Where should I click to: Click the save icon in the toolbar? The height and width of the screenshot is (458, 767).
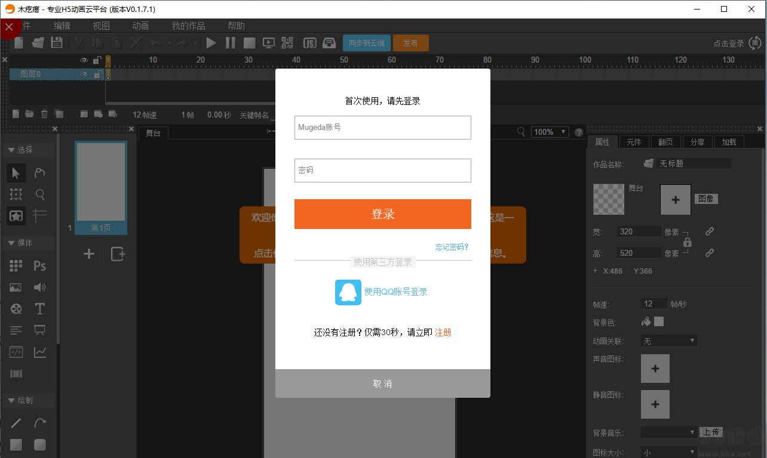point(56,42)
